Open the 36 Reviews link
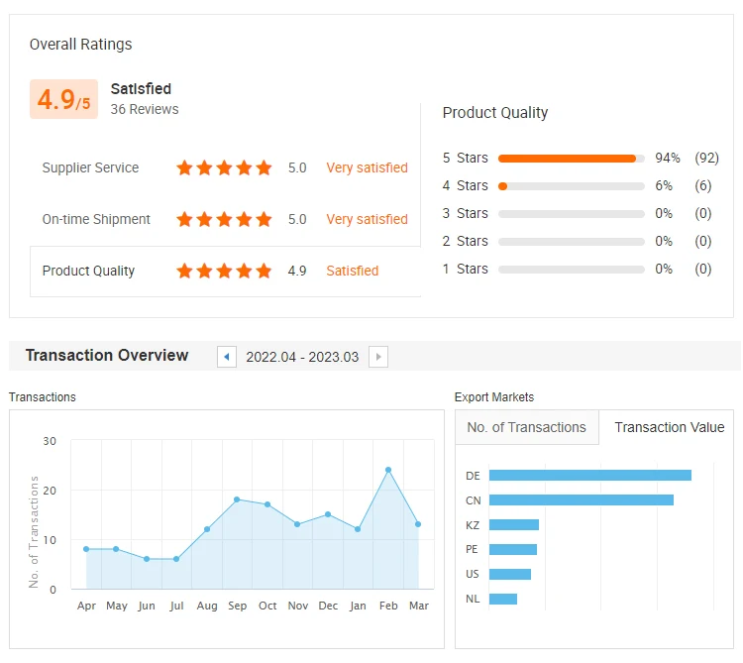The image size is (743, 663). (145, 109)
